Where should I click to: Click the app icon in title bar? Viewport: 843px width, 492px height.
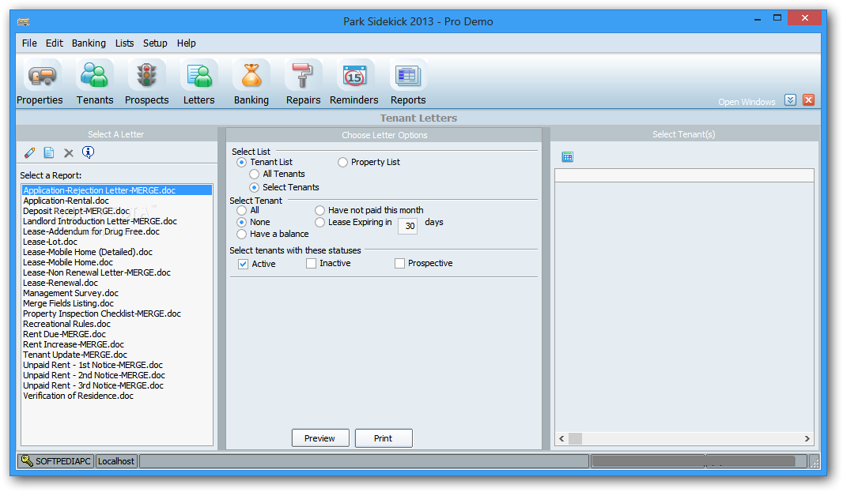(x=23, y=22)
